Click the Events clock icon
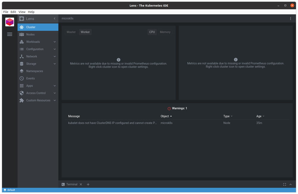 coord(22,78)
